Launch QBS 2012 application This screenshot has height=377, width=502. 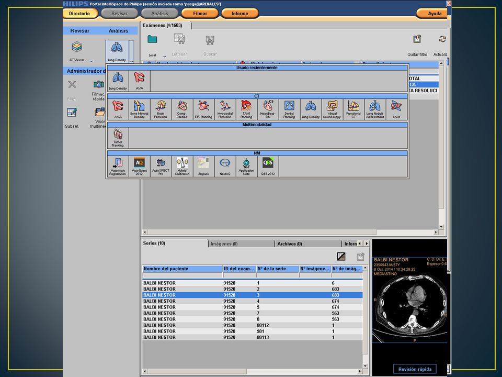(268, 167)
